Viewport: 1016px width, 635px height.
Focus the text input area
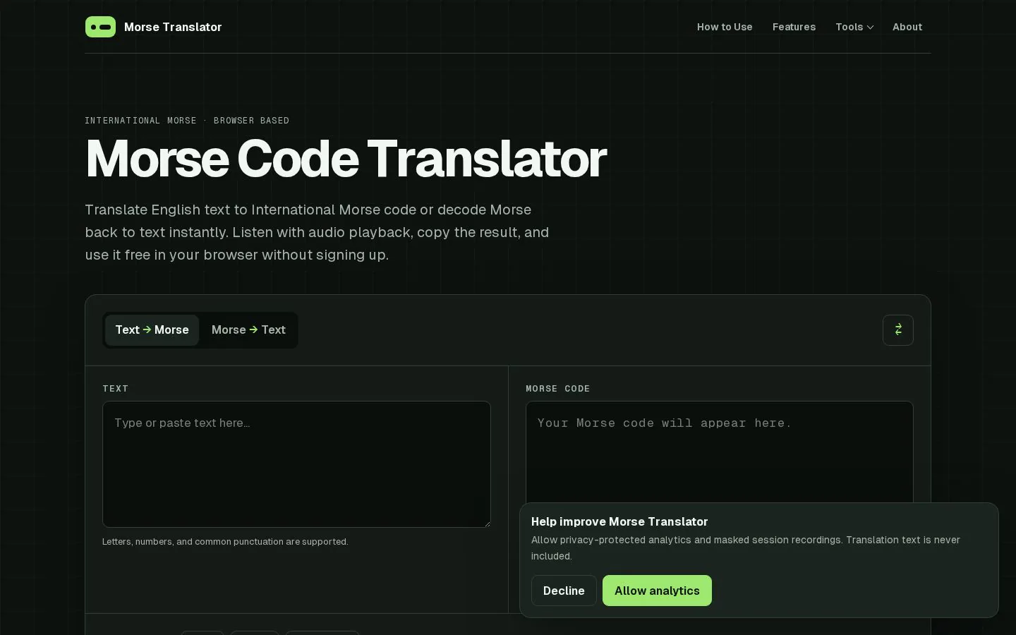[x=296, y=464]
